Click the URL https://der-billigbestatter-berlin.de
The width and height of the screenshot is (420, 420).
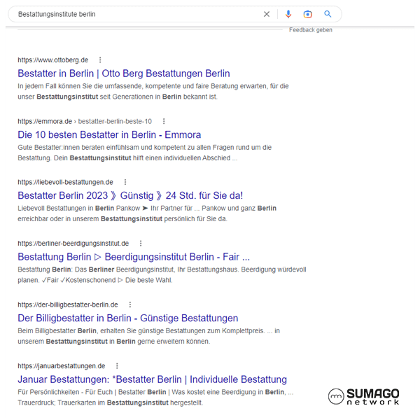(x=68, y=304)
